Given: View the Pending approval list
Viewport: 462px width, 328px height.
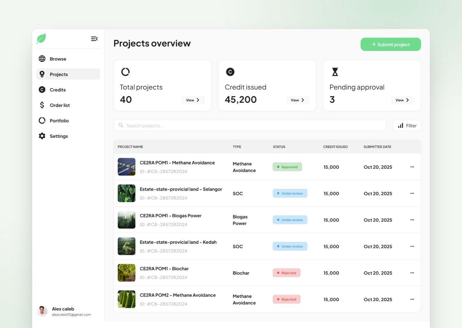Looking at the screenshot, I should tap(403, 100).
